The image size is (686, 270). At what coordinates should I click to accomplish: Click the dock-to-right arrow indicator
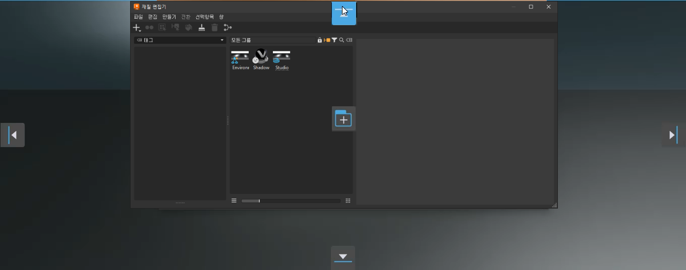(x=673, y=135)
